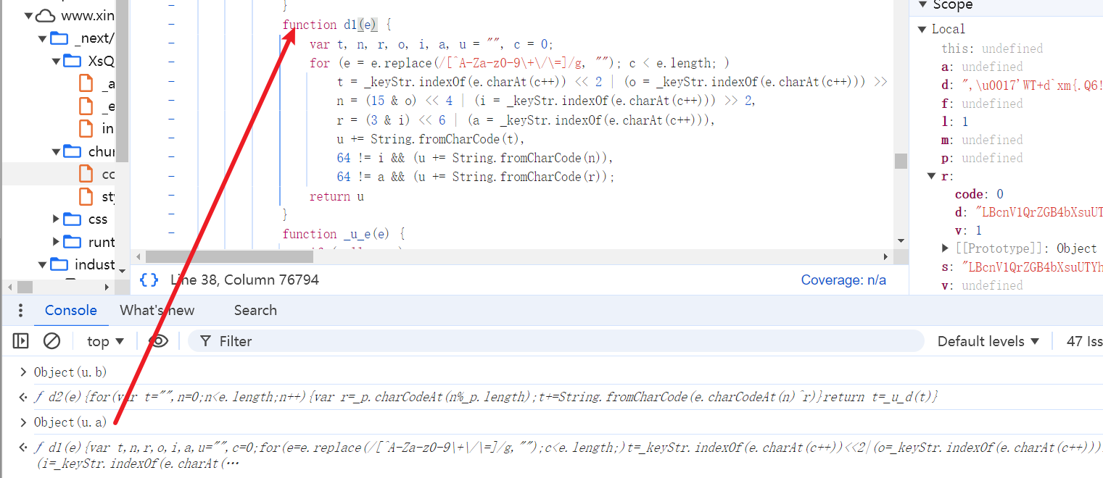Switch to the Console tab

pyautogui.click(x=71, y=310)
